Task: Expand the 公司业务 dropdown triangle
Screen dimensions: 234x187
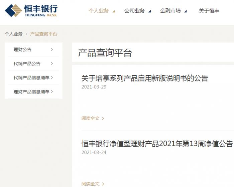Action: coord(150,11)
